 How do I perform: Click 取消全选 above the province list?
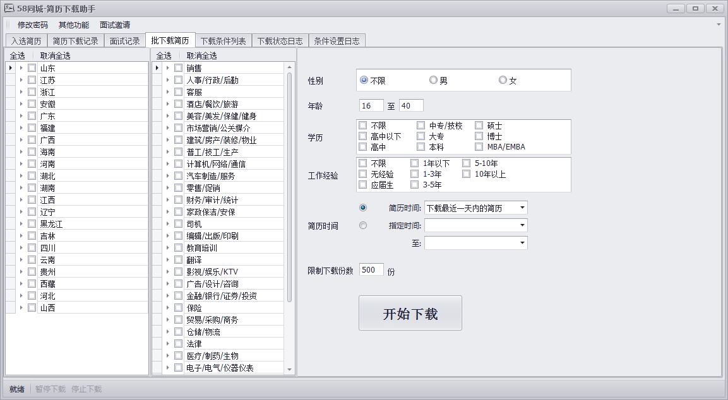pos(56,56)
